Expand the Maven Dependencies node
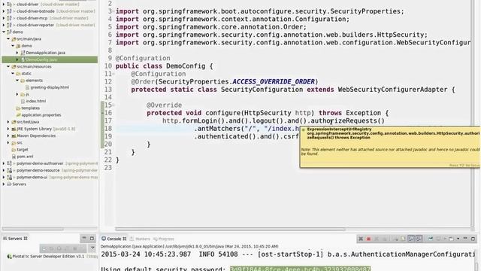The image size is (481, 271). [8, 135]
